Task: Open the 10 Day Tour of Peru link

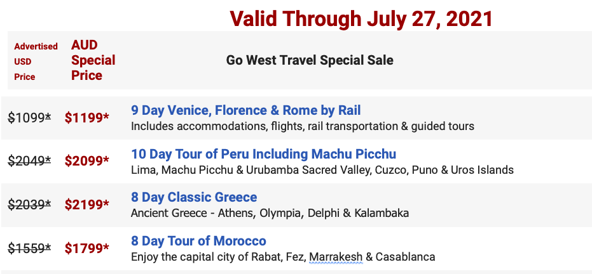Action: point(263,154)
